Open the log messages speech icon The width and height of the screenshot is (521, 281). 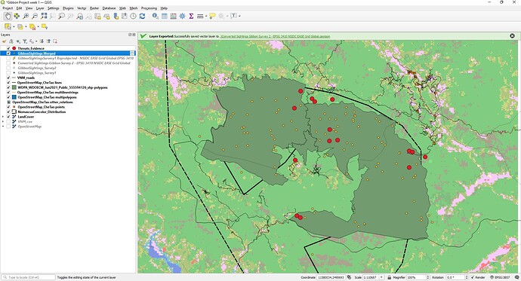click(x=516, y=277)
